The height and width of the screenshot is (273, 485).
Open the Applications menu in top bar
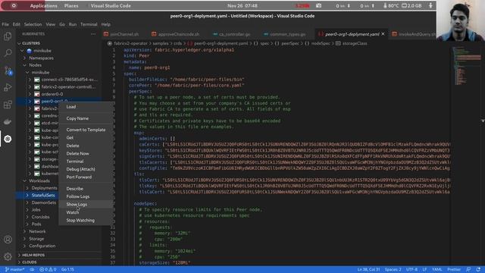tap(44, 5)
